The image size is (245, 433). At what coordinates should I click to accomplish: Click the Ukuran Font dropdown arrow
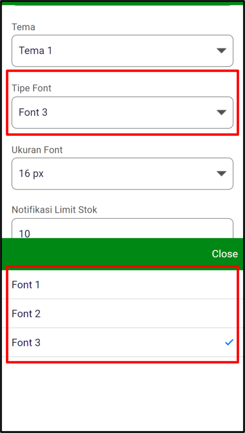221,173
